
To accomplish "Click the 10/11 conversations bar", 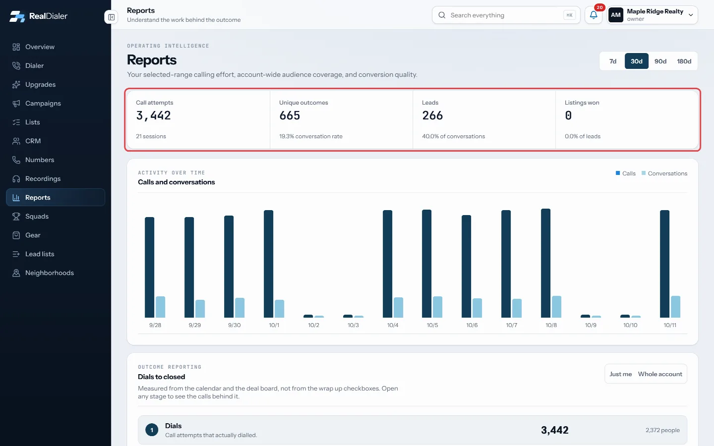I will pos(675,307).
